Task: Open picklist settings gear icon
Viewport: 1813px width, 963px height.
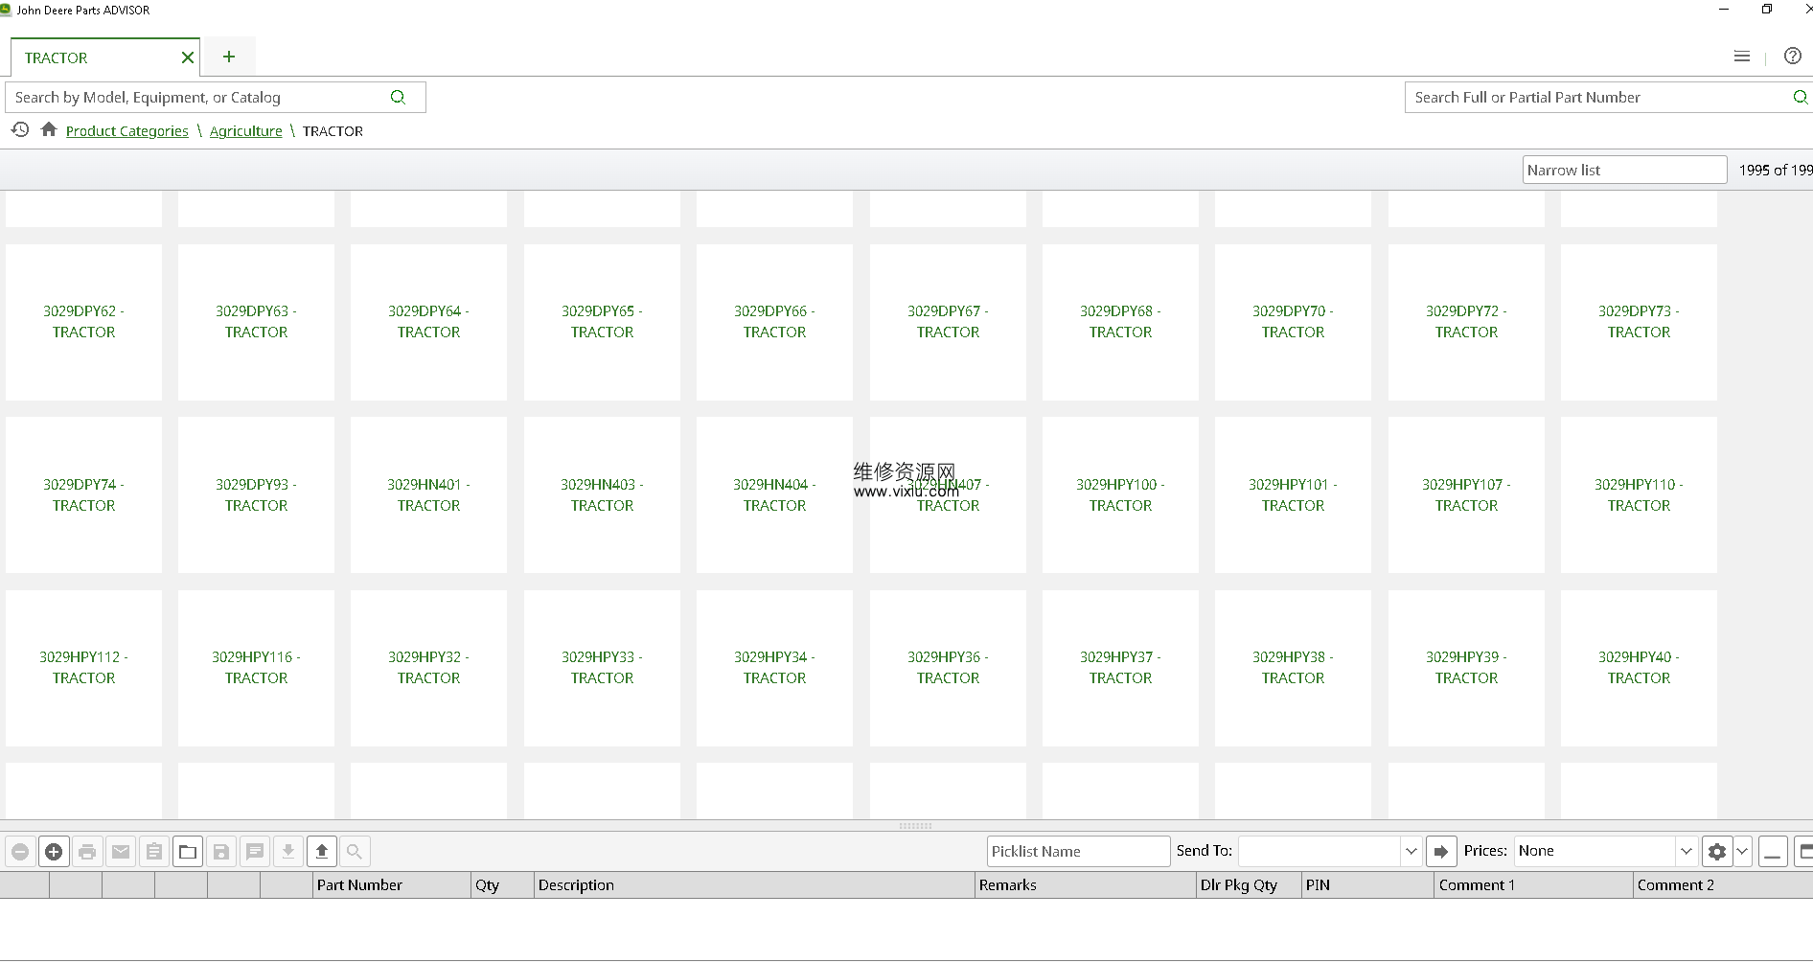Action: [x=1717, y=851]
